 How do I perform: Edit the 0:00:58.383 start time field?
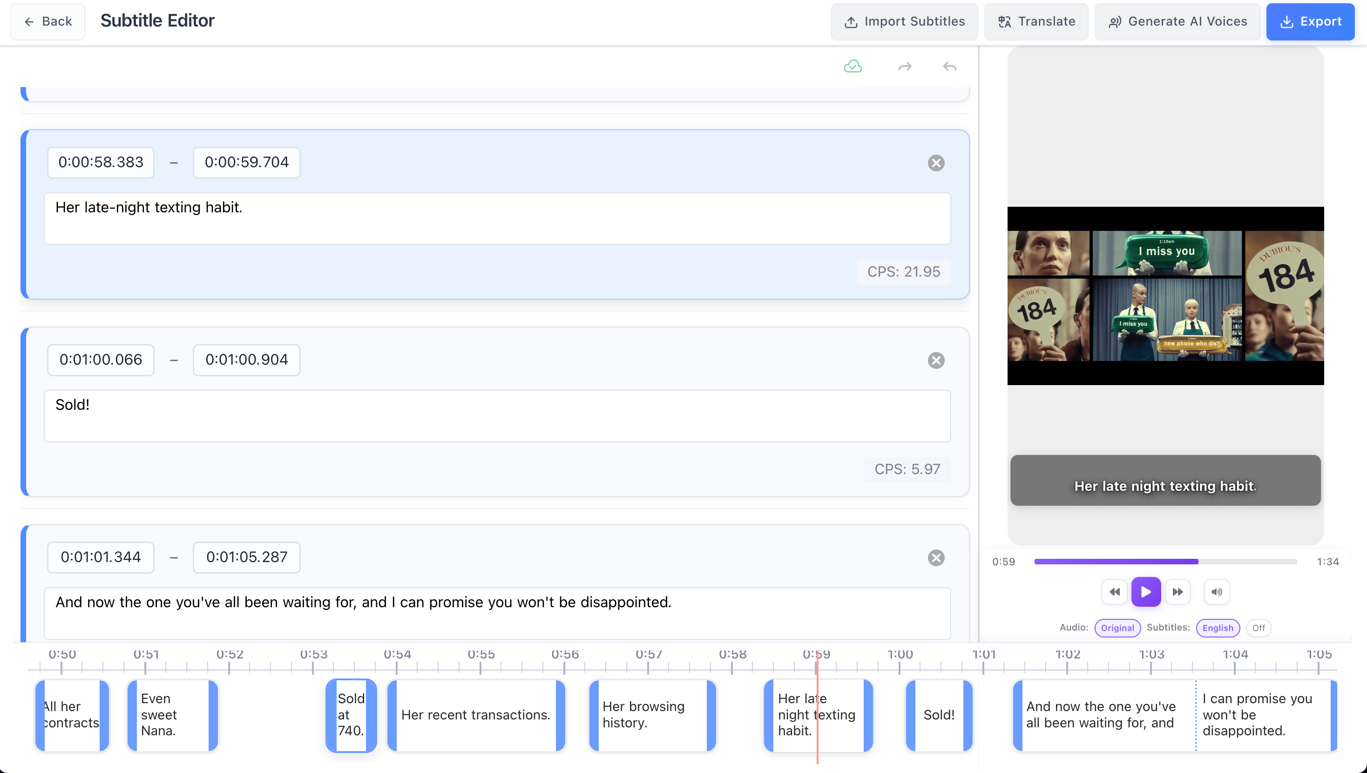click(100, 163)
